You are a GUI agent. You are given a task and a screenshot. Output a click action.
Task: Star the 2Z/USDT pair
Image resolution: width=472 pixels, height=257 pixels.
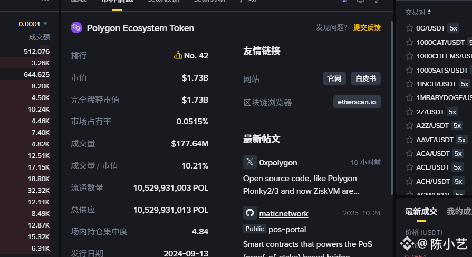tap(409, 112)
